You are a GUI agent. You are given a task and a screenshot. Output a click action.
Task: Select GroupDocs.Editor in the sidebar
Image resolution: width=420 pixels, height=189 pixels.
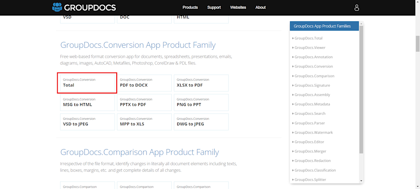point(309,142)
